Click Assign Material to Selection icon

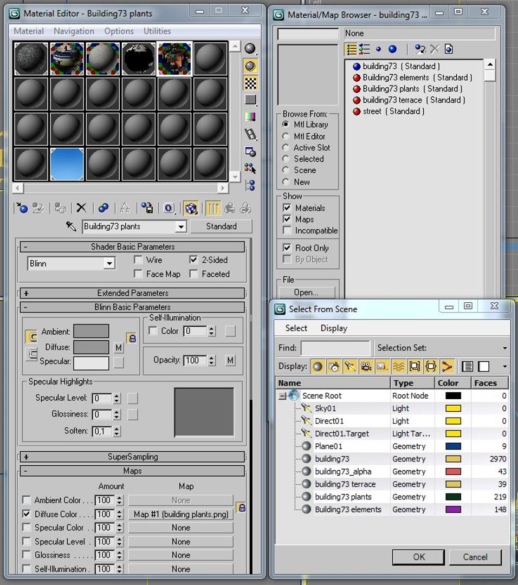click(x=60, y=208)
